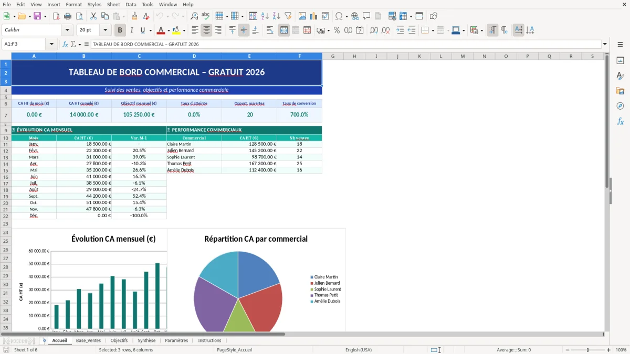Open the Paste options dropdown arrow

click(123, 16)
